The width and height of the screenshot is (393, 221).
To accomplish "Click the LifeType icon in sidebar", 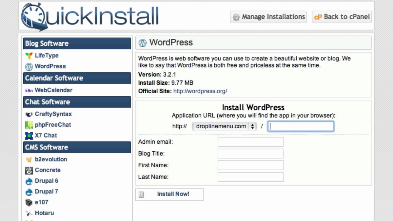I will click(x=29, y=56).
